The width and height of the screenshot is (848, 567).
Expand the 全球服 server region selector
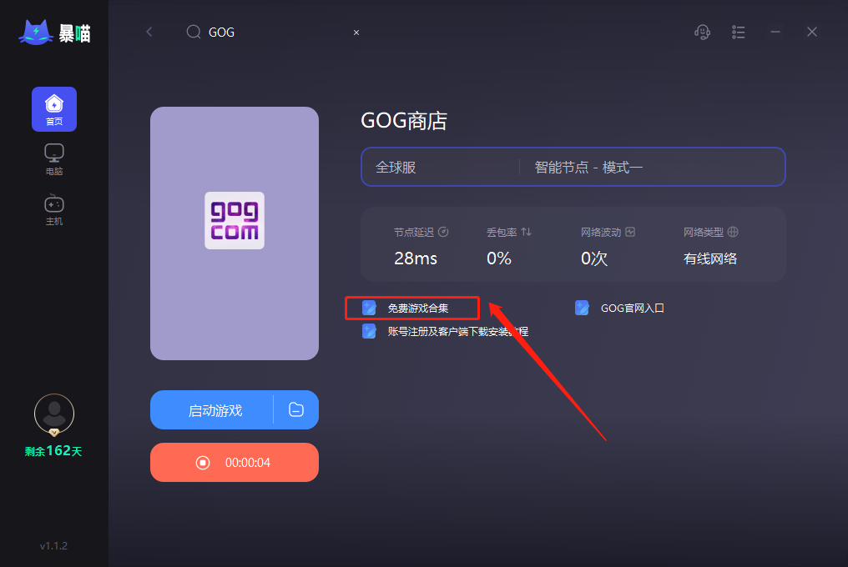[x=440, y=167]
